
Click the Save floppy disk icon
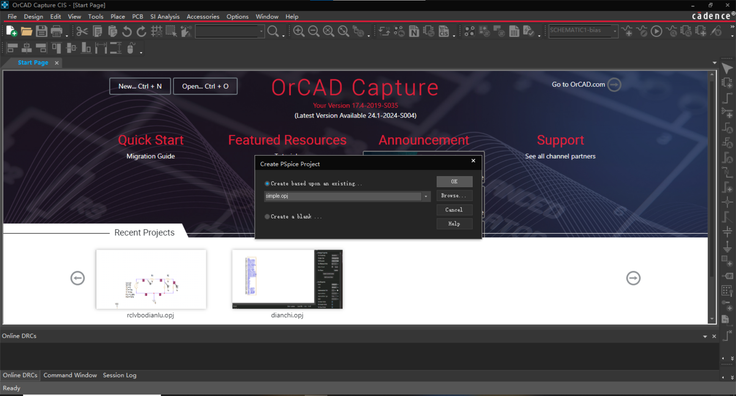point(41,31)
